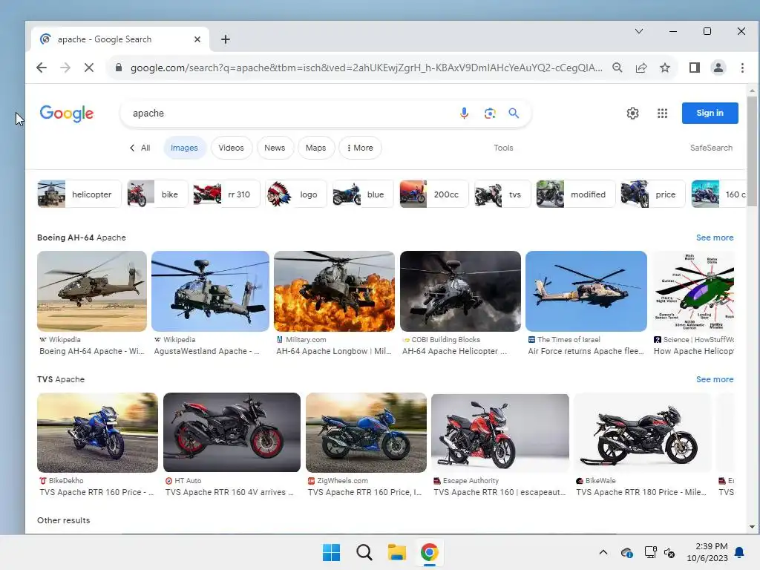Click the grayed forward arrow
The width and height of the screenshot is (760, 570).
(x=65, y=68)
